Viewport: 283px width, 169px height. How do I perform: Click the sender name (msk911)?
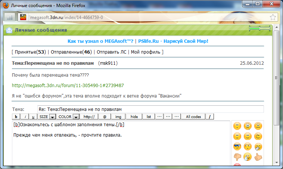coord(108,63)
